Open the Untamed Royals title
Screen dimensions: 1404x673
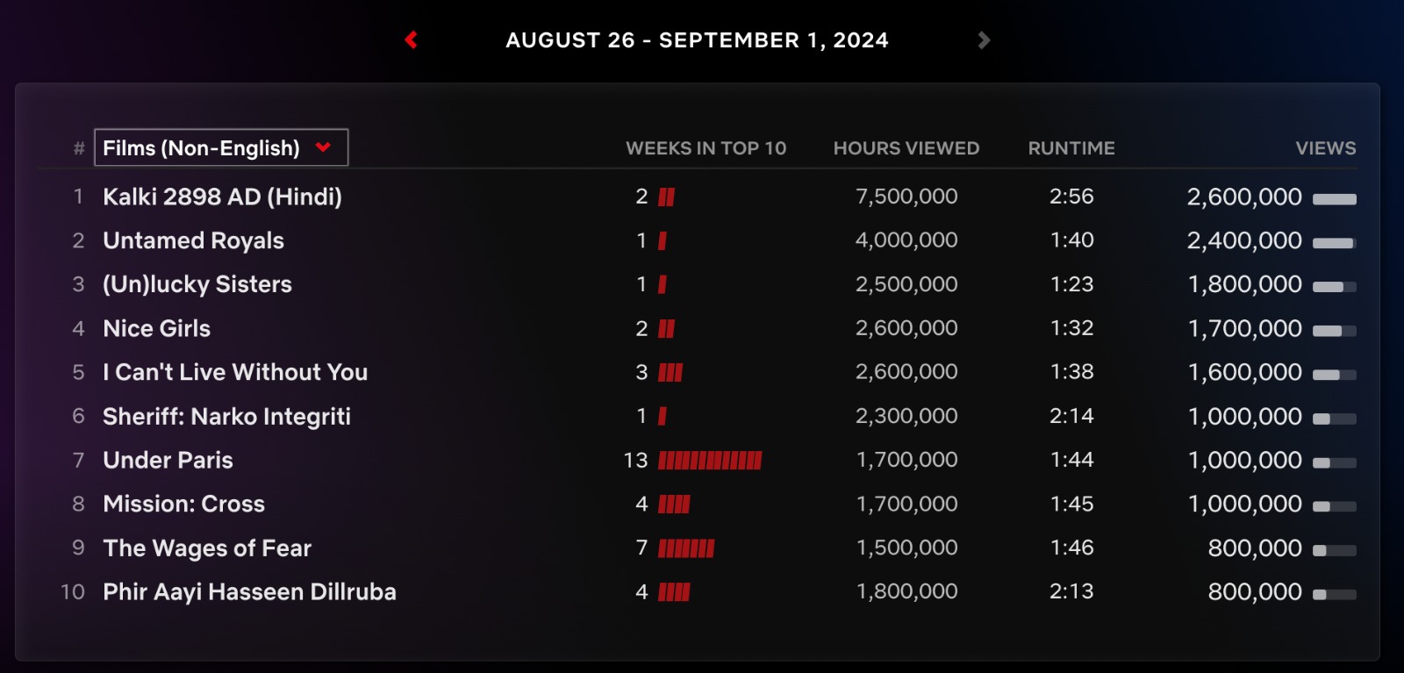[193, 240]
